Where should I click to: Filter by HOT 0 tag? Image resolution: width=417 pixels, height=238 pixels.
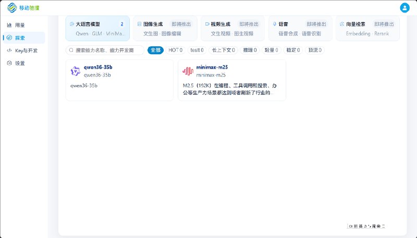tap(176, 50)
